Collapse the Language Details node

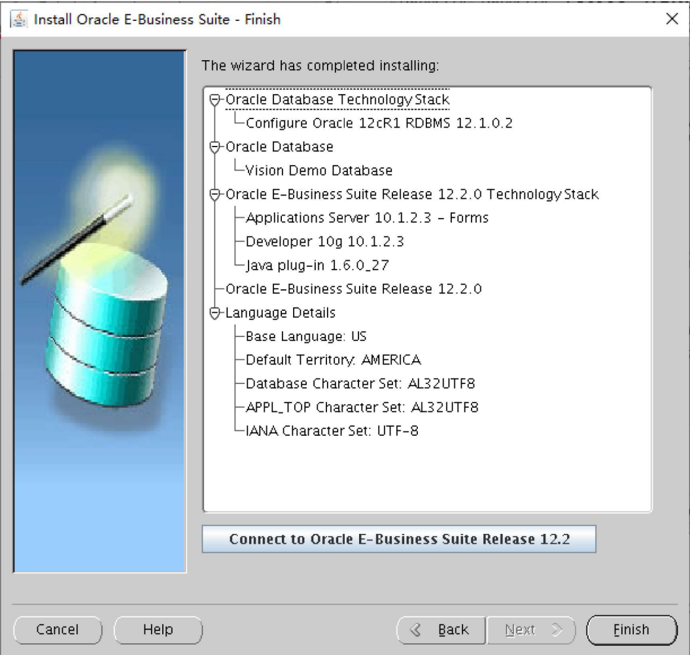click(x=215, y=313)
